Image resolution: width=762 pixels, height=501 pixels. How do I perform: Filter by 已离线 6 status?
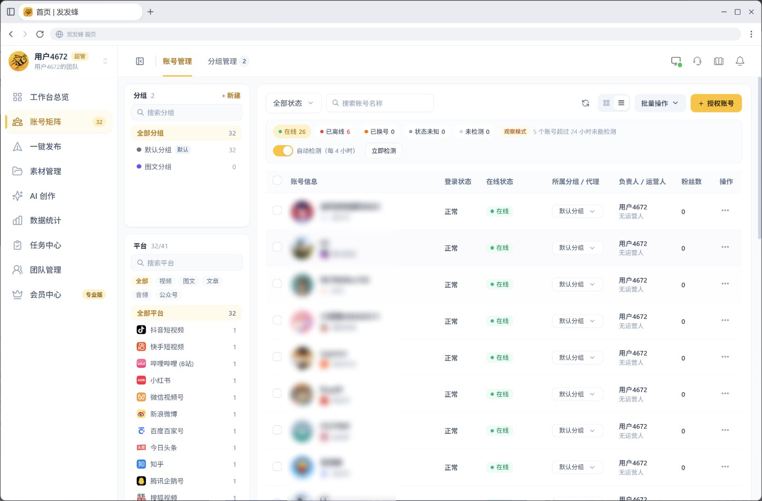(335, 132)
